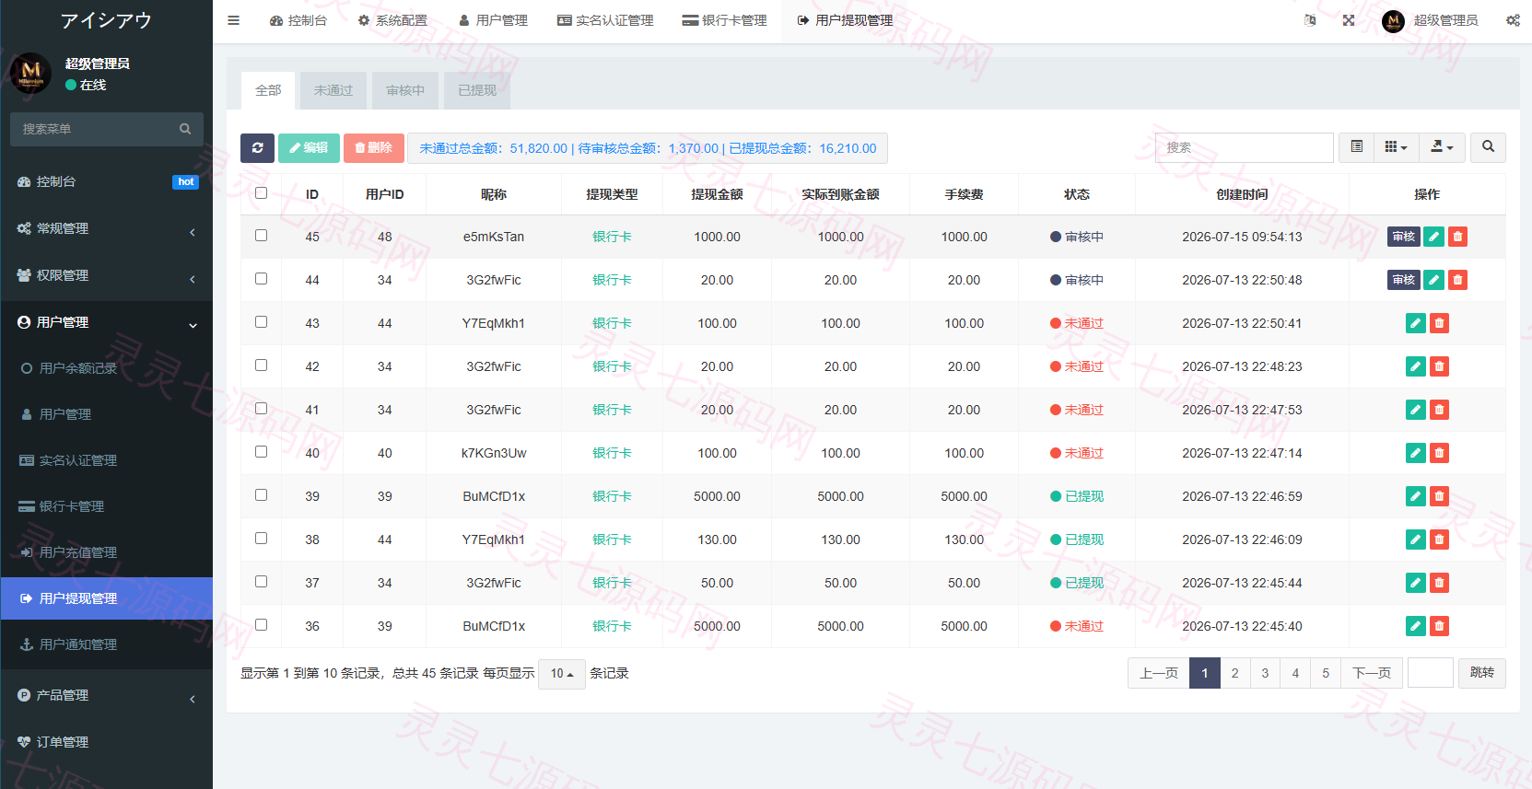Click the fullscreen icon in the top bar
The width and height of the screenshot is (1532, 789).
[x=1349, y=20]
